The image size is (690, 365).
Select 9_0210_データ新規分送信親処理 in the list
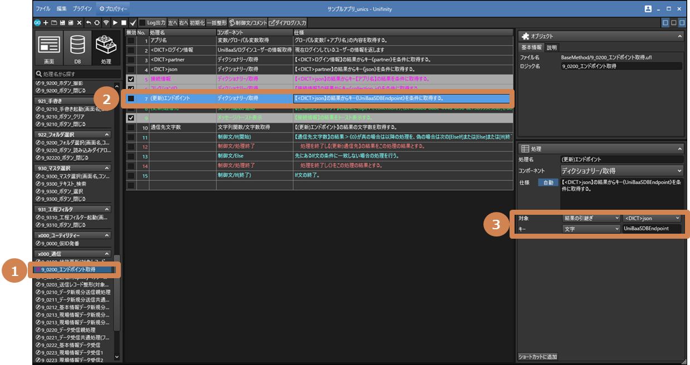click(x=75, y=292)
